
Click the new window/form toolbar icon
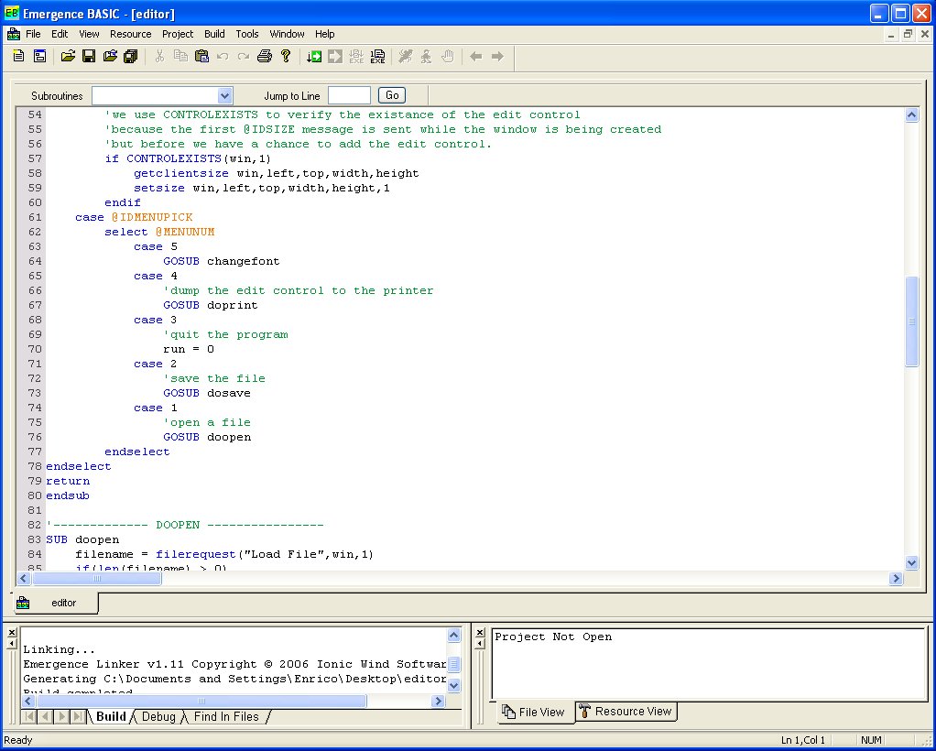coord(39,56)
